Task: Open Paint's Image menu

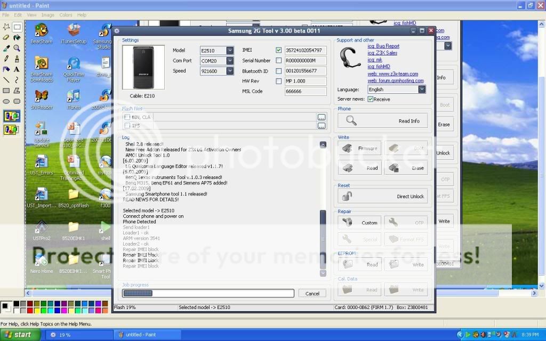Action: click(x=47, y=15)
